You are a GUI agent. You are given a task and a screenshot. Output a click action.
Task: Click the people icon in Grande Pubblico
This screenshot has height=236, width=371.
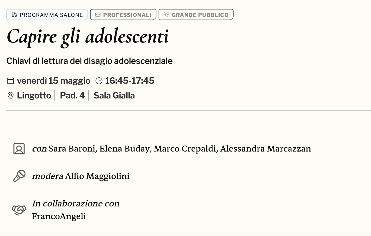(166, 15)
